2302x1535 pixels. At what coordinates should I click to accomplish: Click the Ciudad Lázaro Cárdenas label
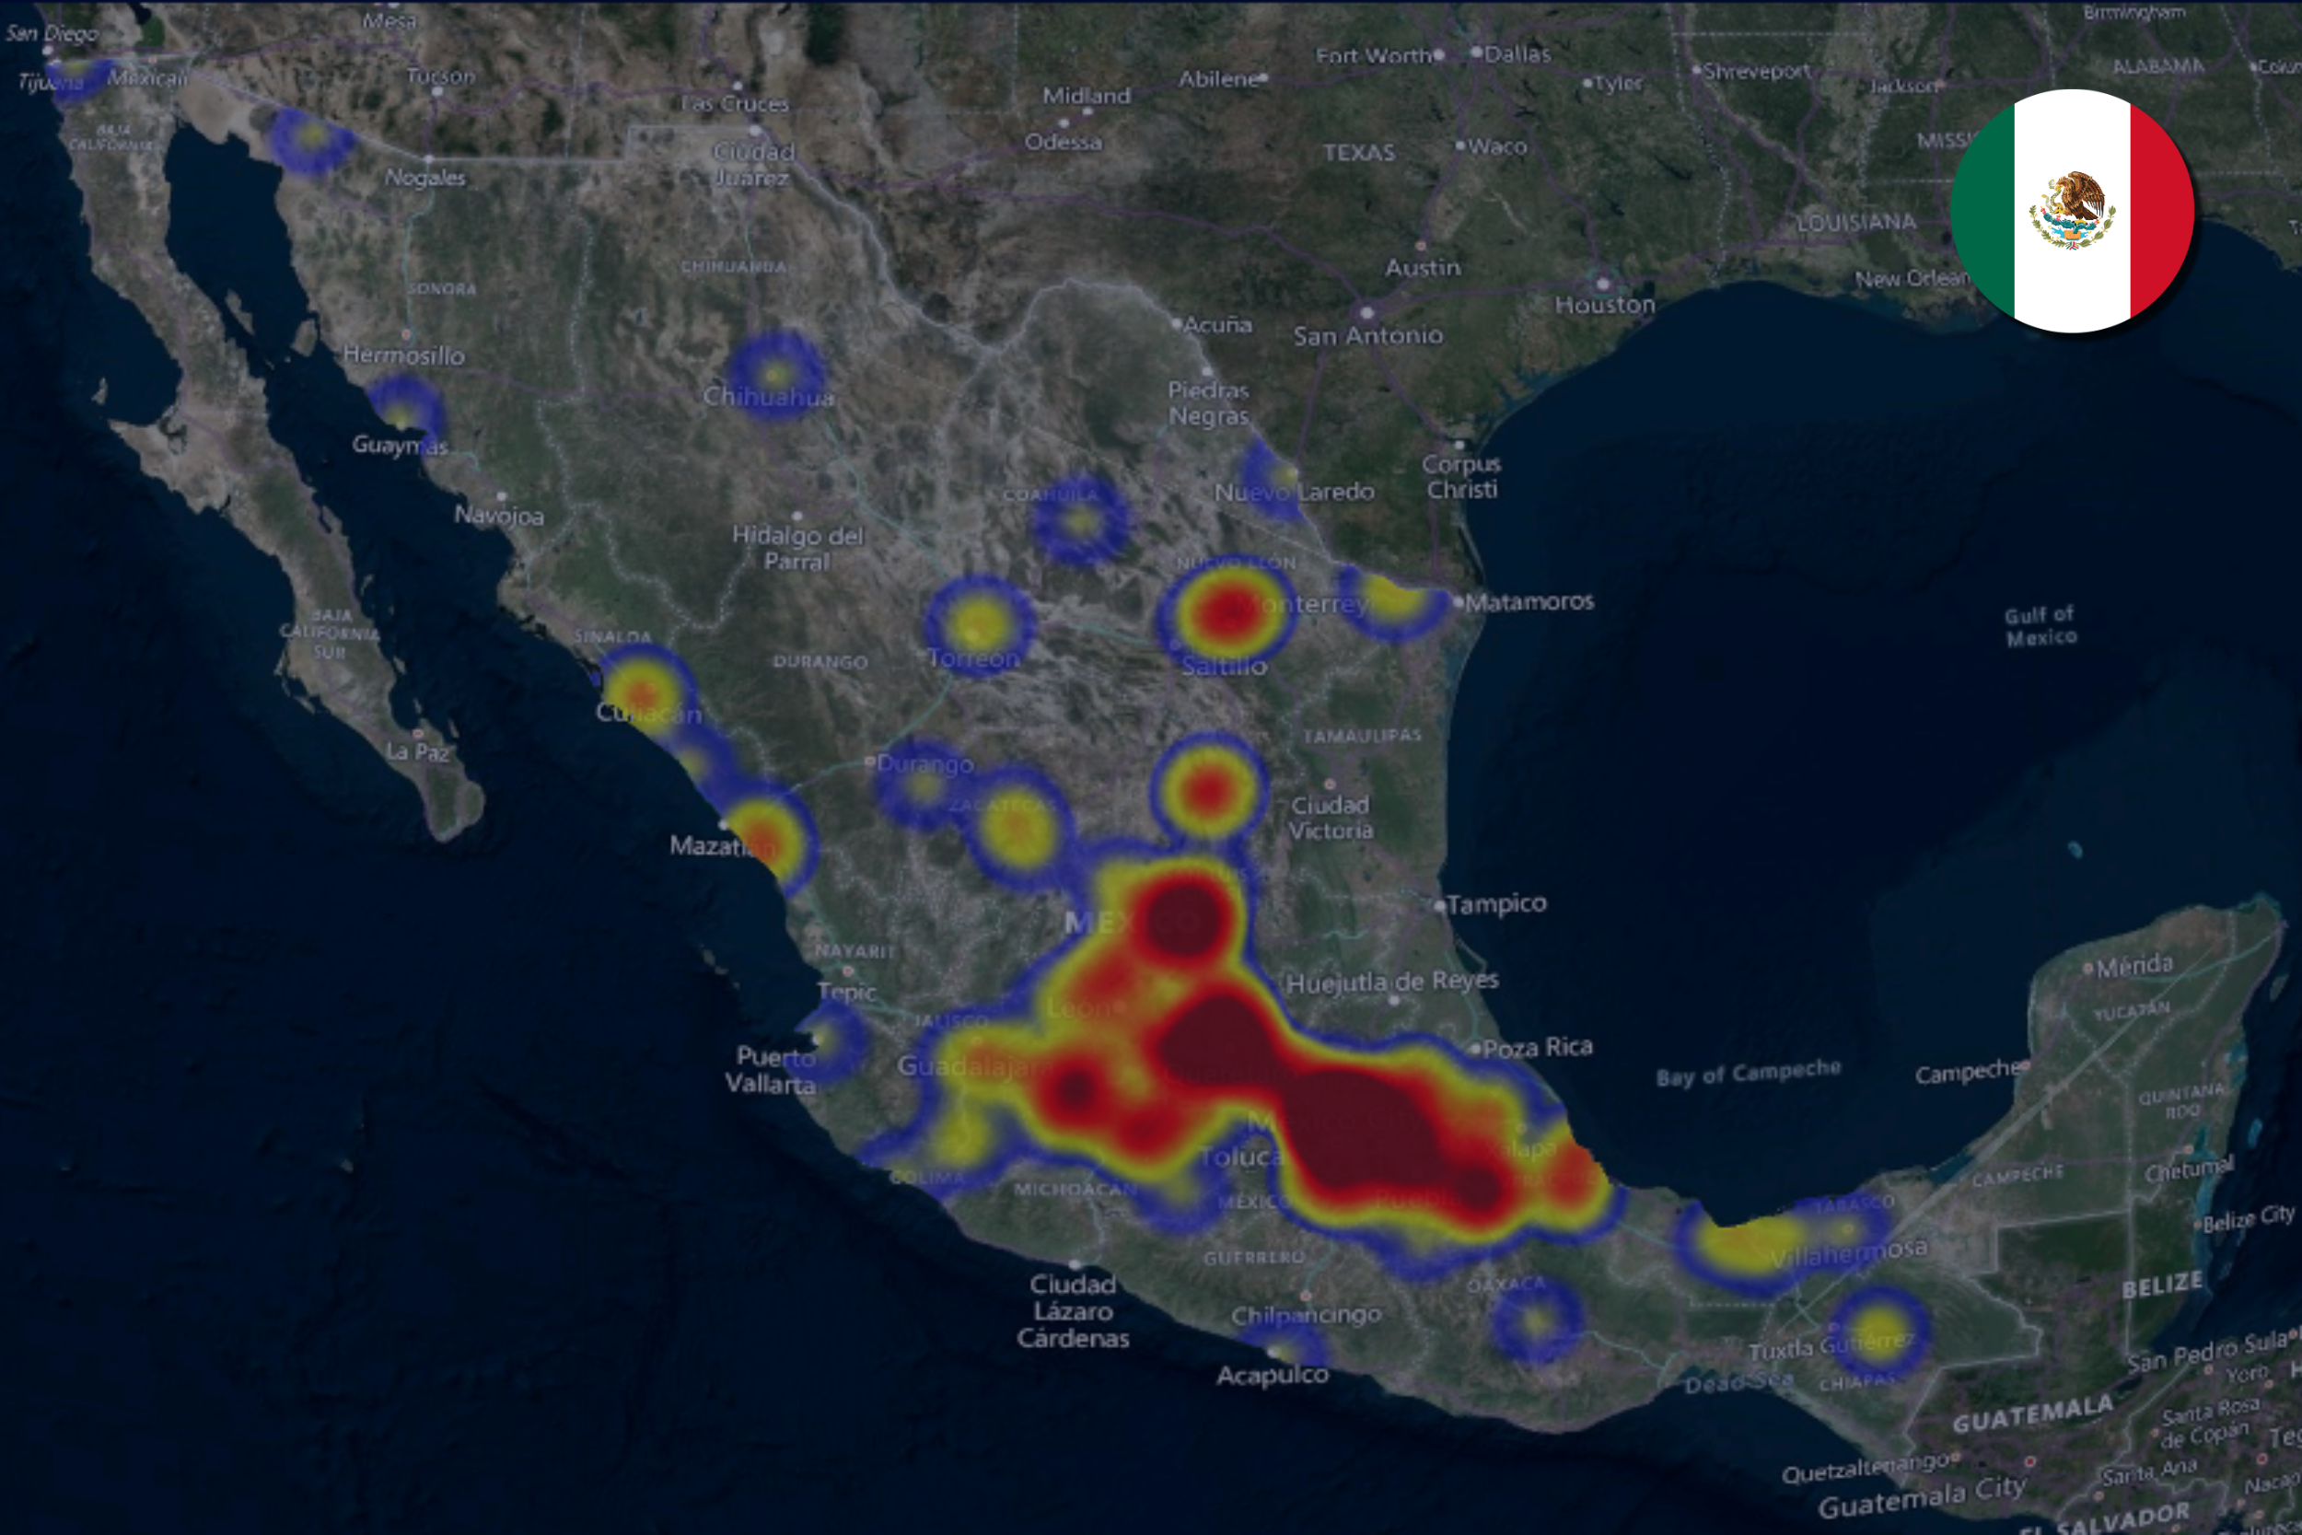pos(1076,1312)
